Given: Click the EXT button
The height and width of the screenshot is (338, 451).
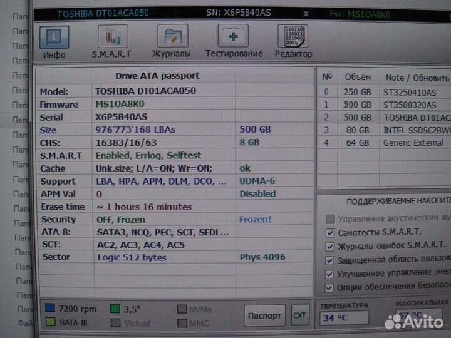Looking at the screenshot, I should [x=299, y=315].
